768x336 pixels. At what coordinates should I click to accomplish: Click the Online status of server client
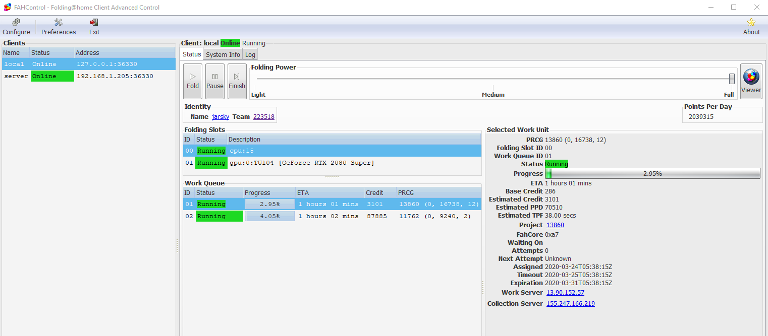[x=52, y=76]
